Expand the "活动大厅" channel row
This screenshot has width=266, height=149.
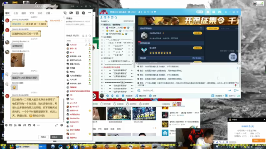click(x=102, y=46)
